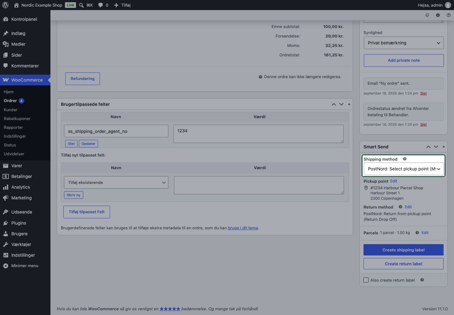Open activity notifications bell icon

[427, 15]
